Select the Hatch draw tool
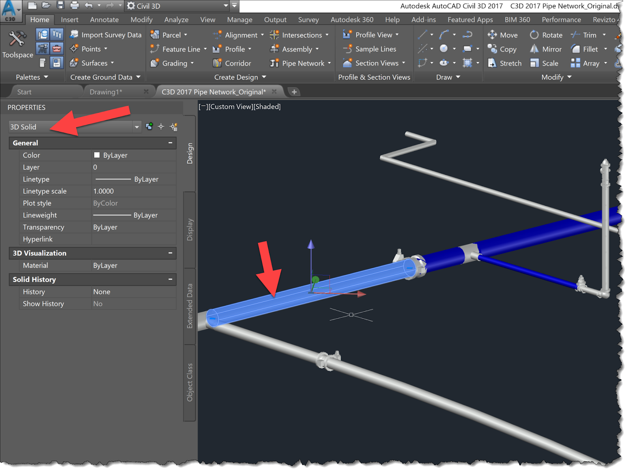631x474 pixels. click(468, 63)
